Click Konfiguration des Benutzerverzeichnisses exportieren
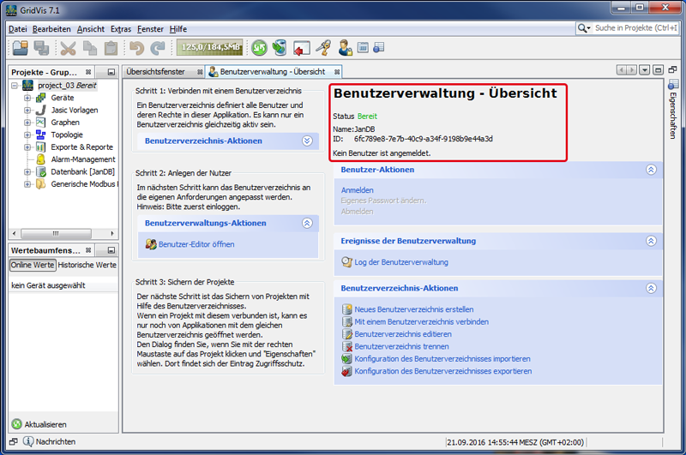686x455 pixels. pyautogui.click(x=443, y=371)
